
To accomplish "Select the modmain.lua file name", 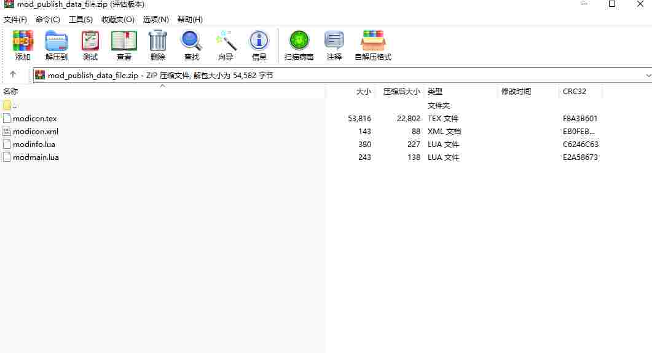I will pos(36,157).
